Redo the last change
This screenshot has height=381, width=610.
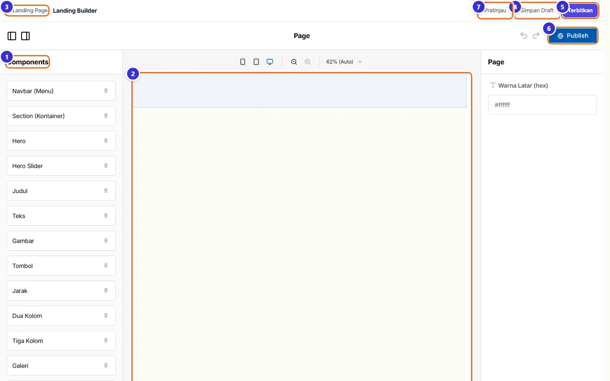tap(536, 36)
